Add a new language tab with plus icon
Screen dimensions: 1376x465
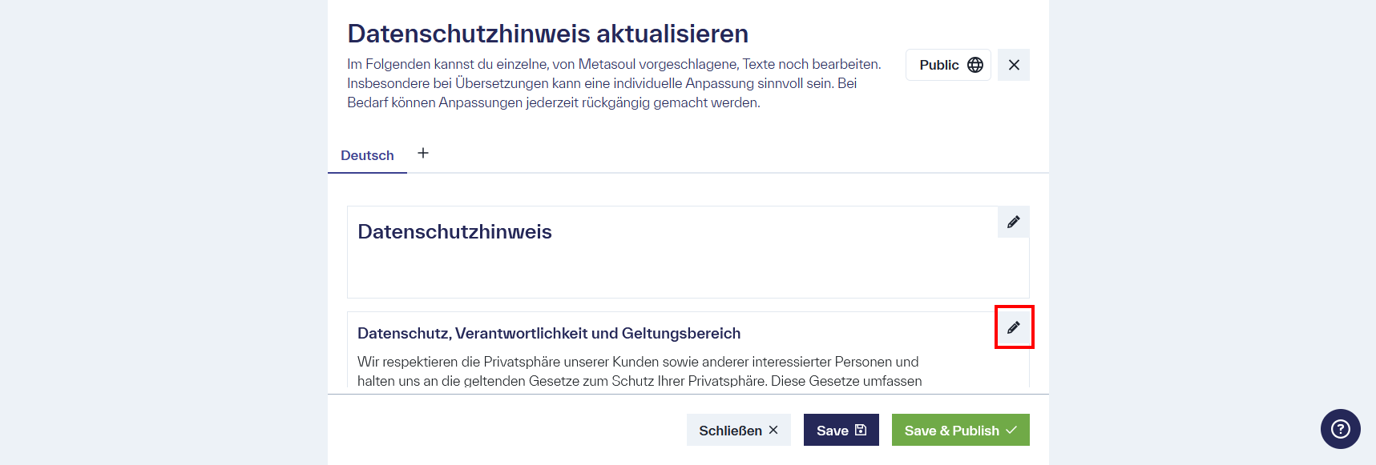(x=423, y=154)
